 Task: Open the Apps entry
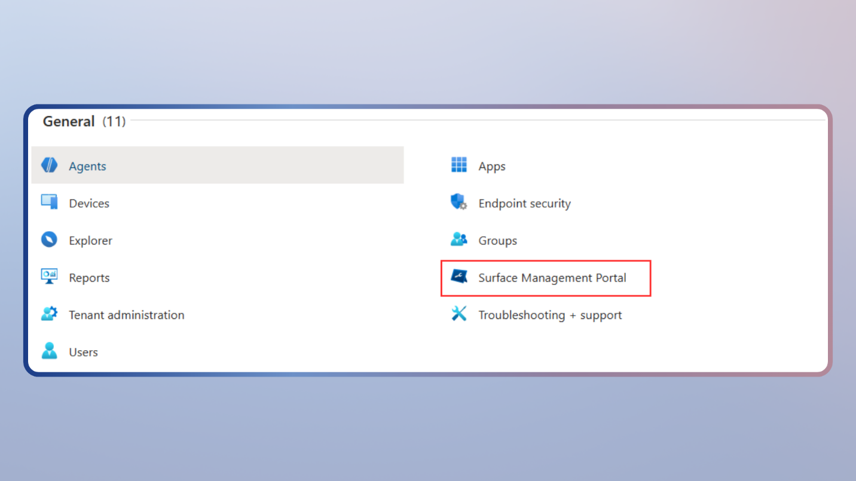pos(492,167)
